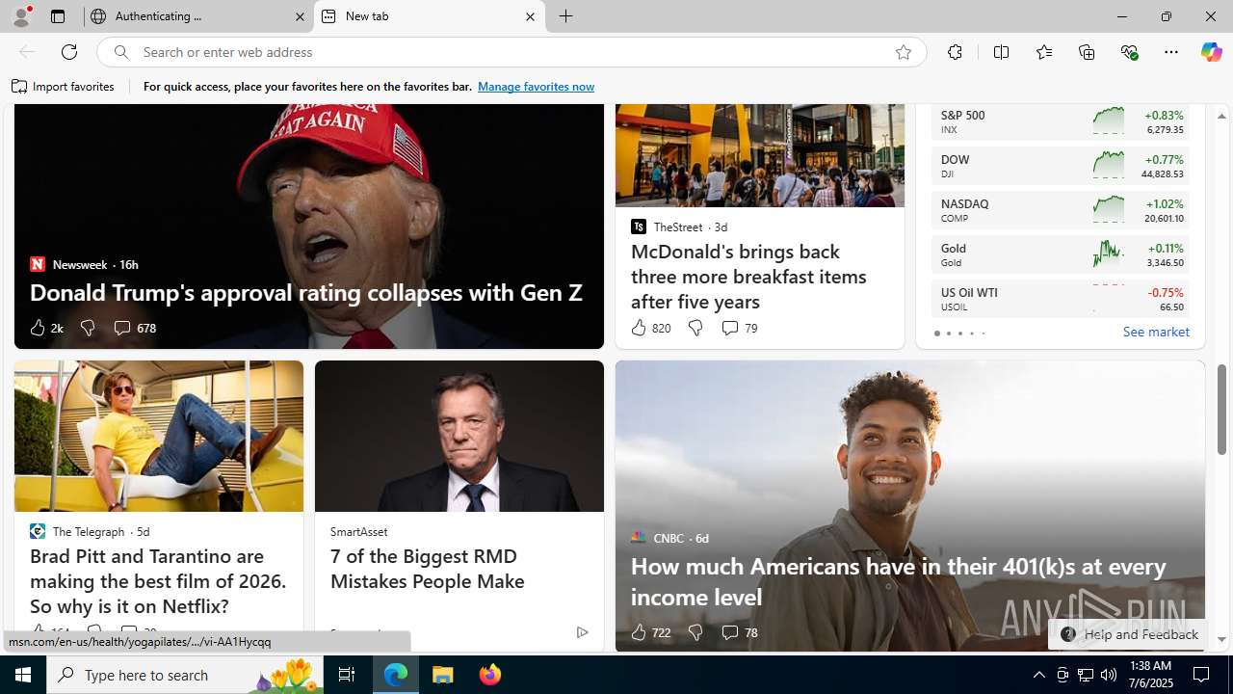Click the 'See market' link

tap(1156, 332)
